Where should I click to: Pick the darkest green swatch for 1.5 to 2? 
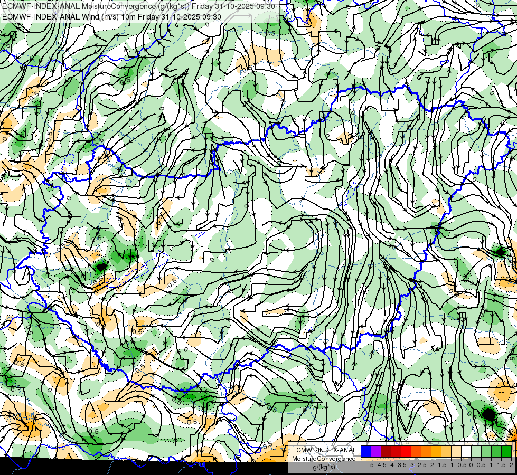506,451
